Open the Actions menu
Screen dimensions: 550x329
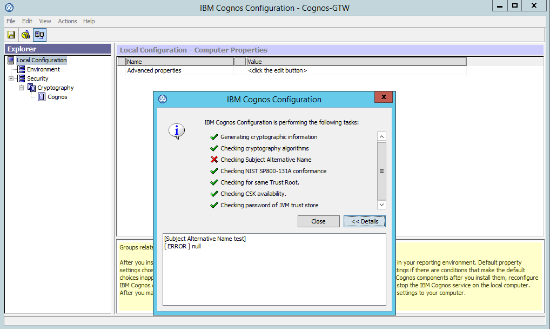(x=68, y=21)
